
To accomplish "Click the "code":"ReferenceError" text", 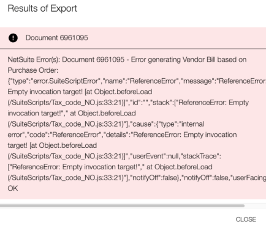I will 64,134.
